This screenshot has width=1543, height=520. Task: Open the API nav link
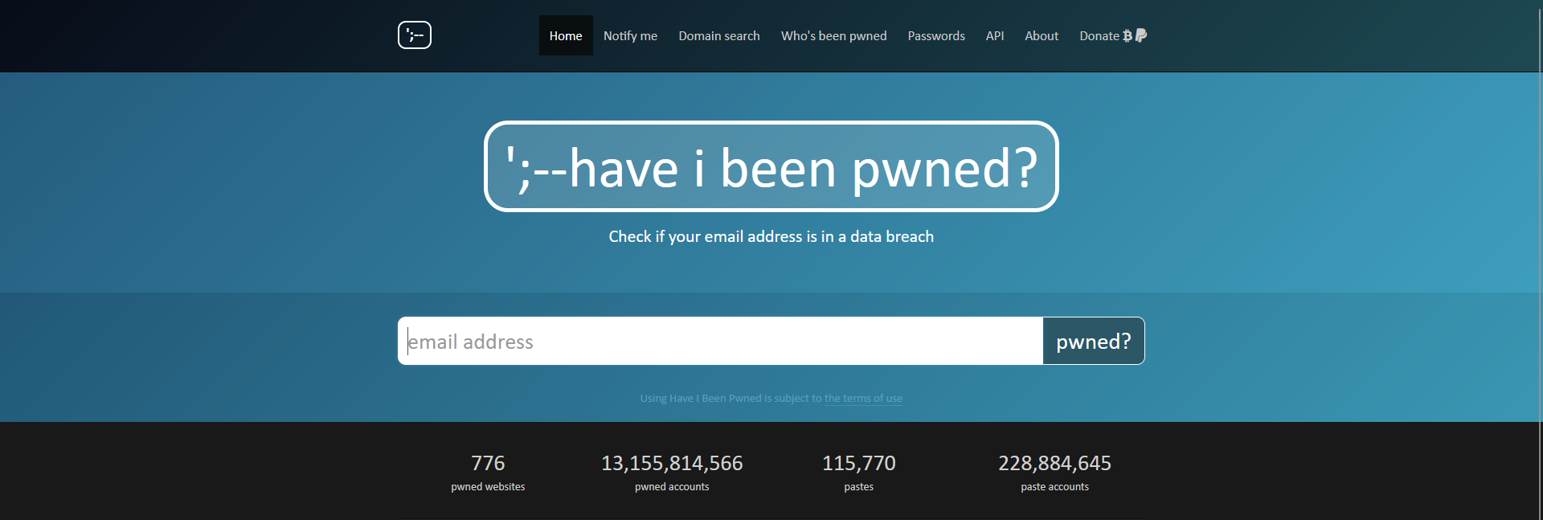(995, 35)
